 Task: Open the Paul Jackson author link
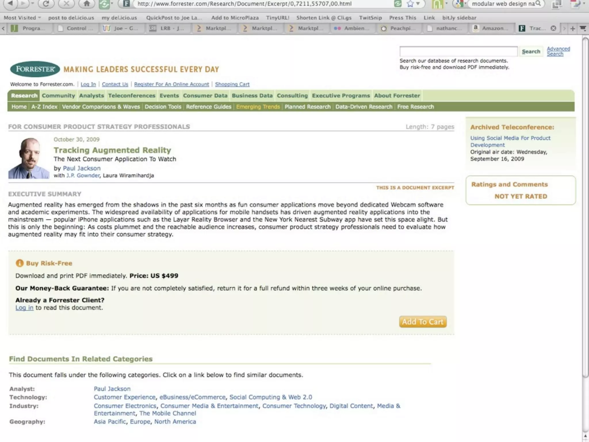pyautogui.click(x=82, y=168)
